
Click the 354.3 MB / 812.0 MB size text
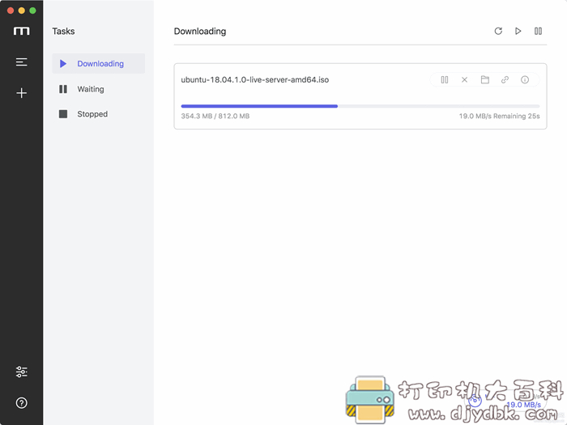215,116
